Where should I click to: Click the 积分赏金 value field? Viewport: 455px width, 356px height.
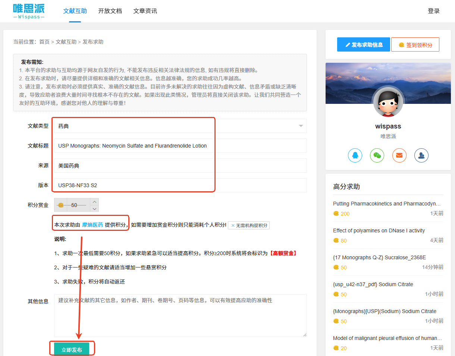tap(78, 205)
